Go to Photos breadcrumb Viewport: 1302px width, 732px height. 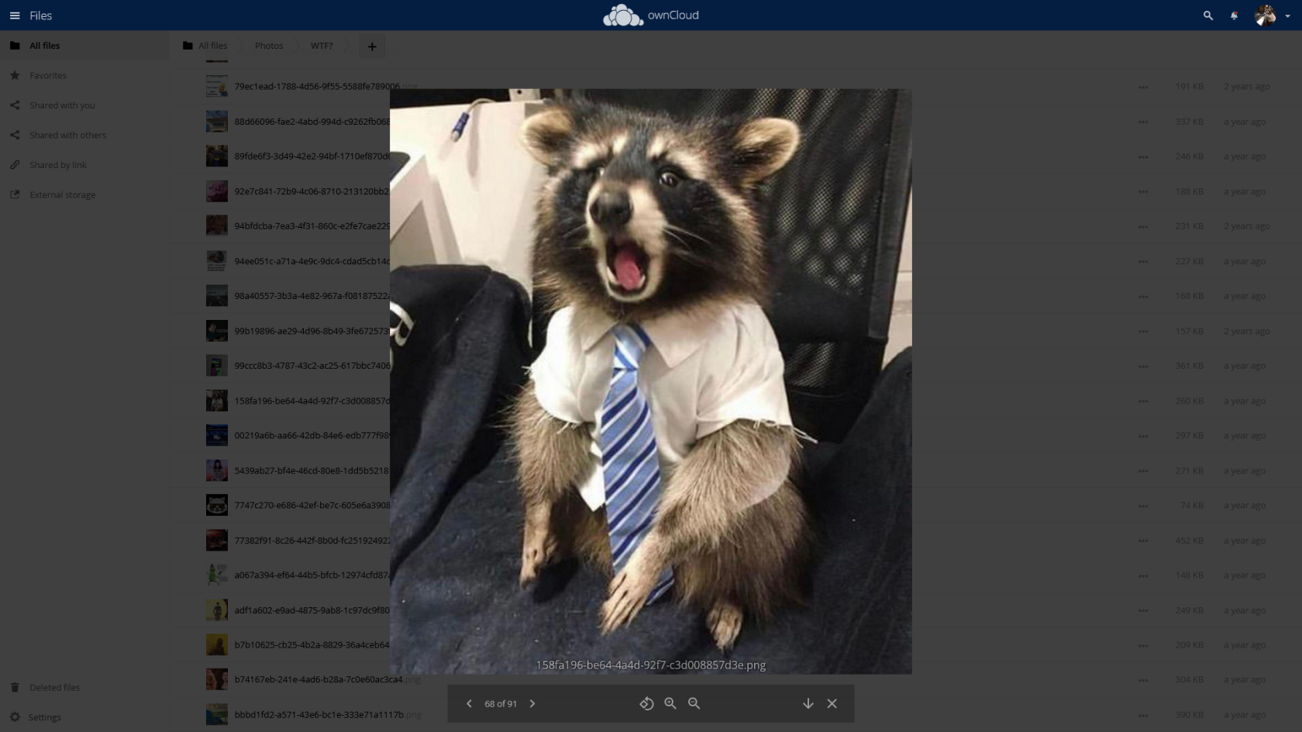coord(269,46)
